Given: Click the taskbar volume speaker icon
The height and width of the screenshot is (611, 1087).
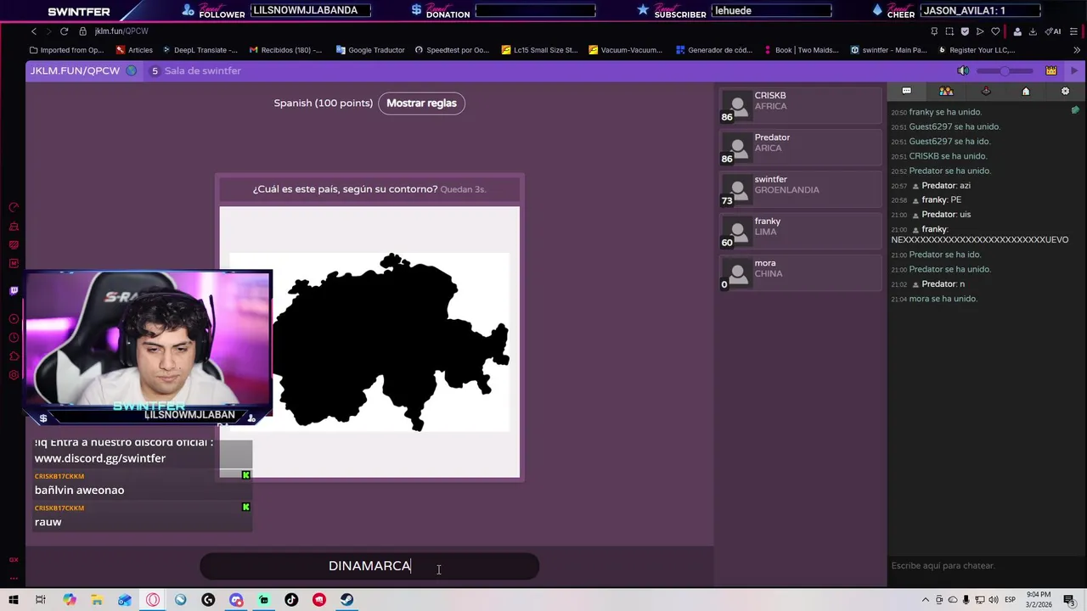Looking at the screenshot, I should click(x=994, y=600).
